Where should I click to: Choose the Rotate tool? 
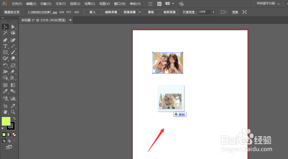coord(5,65)
